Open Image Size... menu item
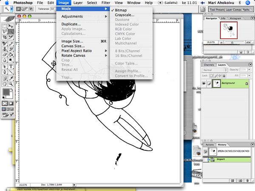255x191 pixels. tap(83, 41)
